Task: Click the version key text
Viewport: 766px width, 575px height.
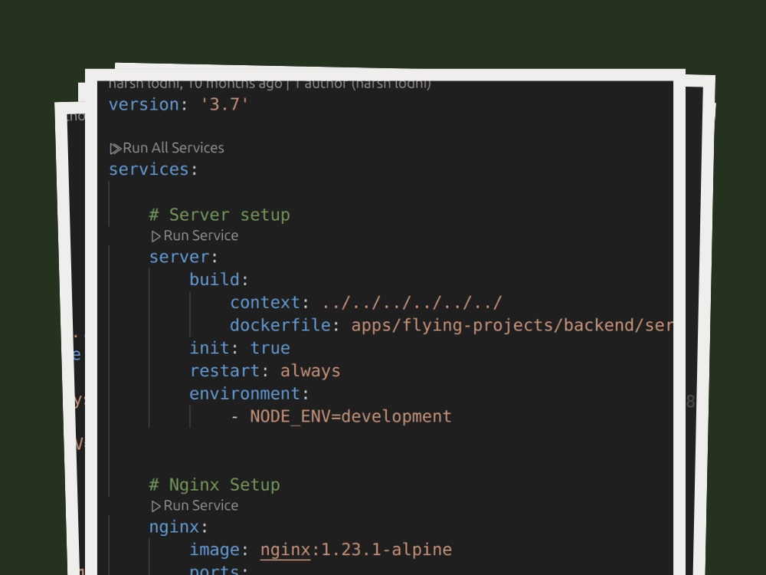Action: tap(144, 104)
